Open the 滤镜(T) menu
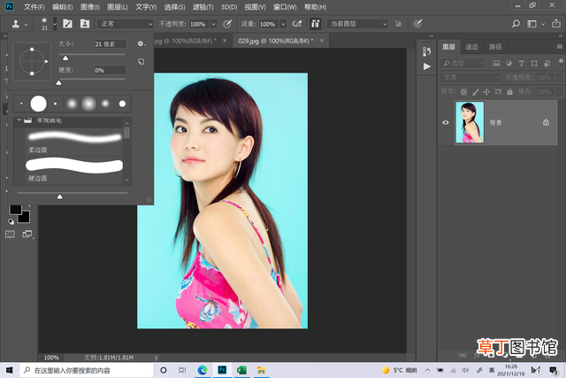The image size is (566, 378). coord(203,7)
